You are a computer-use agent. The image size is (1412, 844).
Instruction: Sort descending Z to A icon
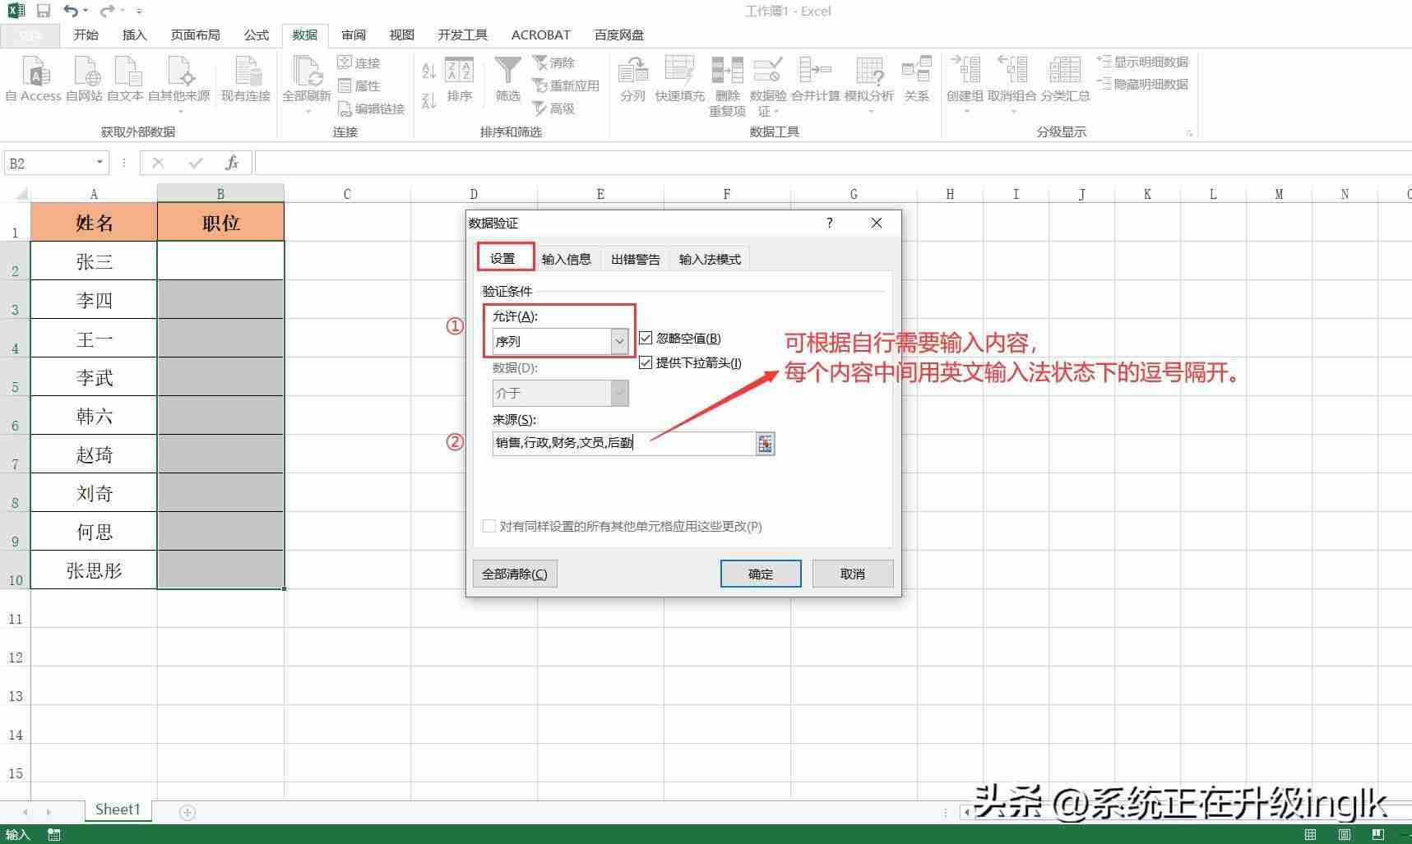(428, 101)
